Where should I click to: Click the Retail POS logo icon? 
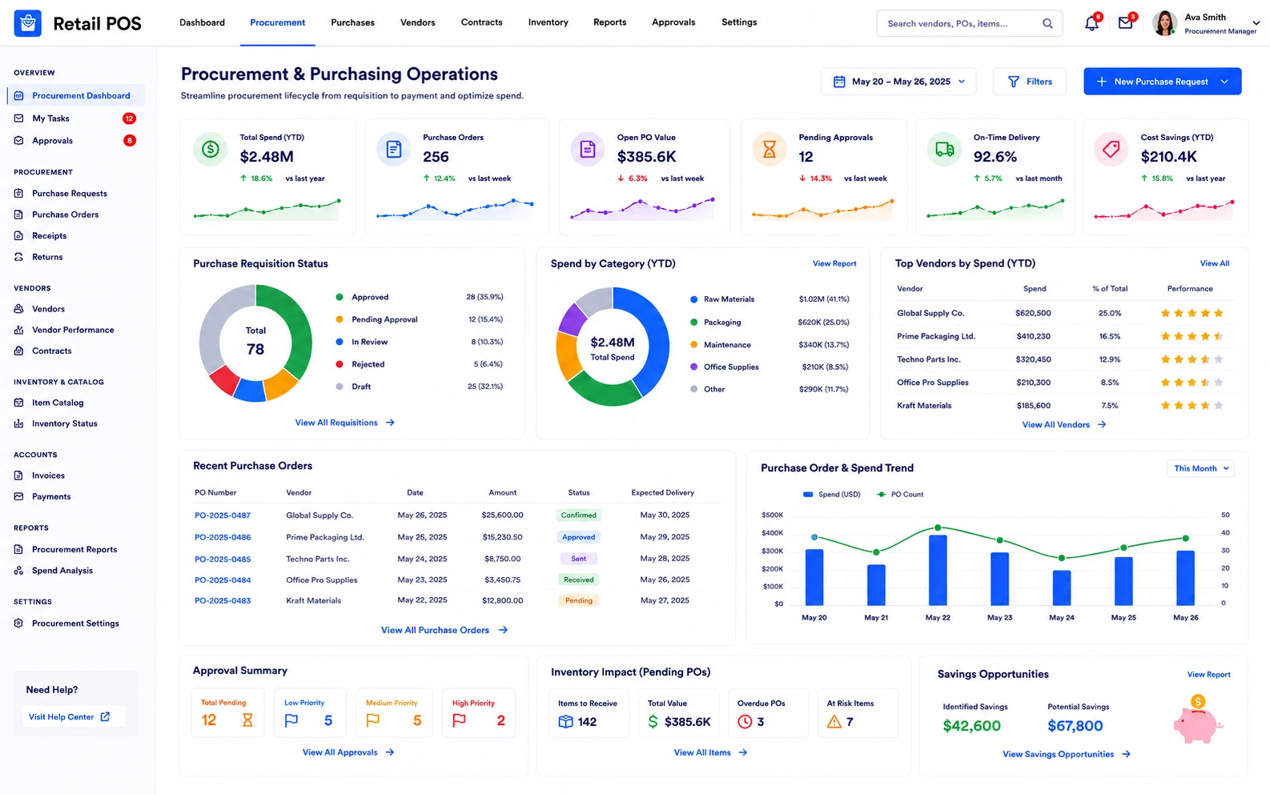[28, 23]
